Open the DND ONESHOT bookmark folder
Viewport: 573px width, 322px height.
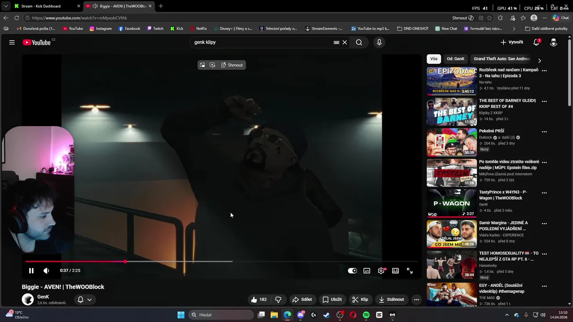(413, 29)
